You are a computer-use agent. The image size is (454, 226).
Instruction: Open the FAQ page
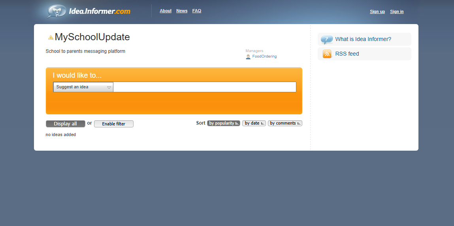(197, 11)
